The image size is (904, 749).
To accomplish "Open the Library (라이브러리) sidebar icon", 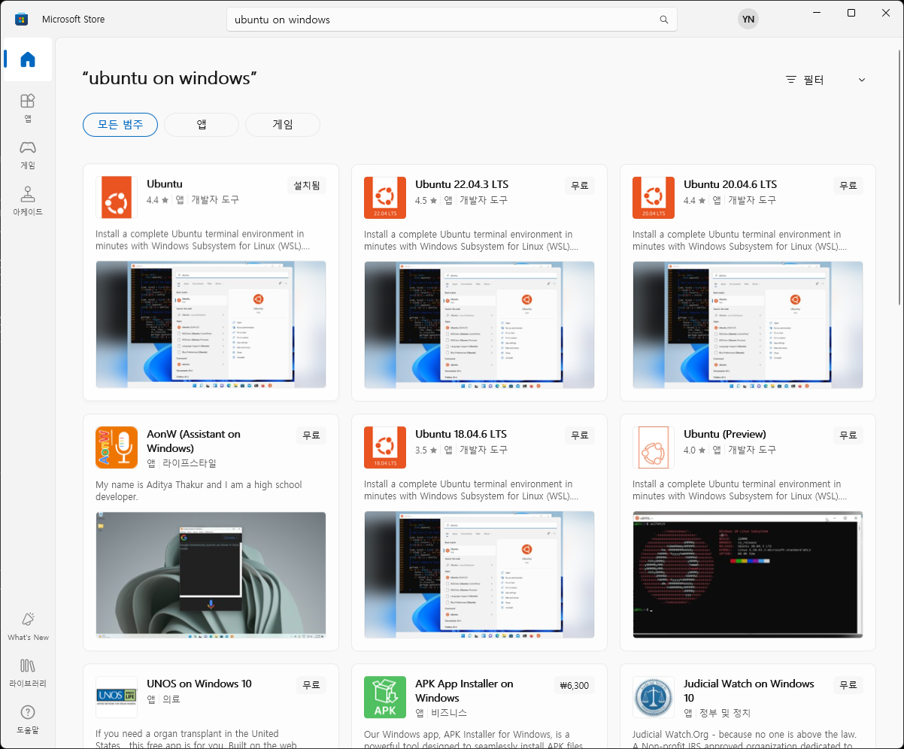I will 28,672.
